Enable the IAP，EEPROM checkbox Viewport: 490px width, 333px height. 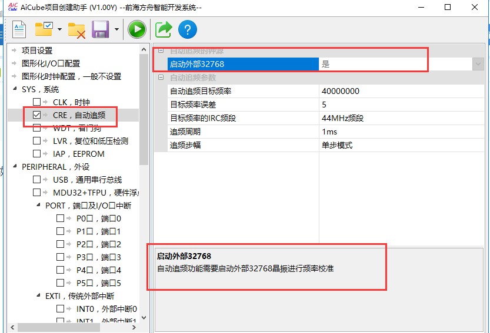[36, 153]
